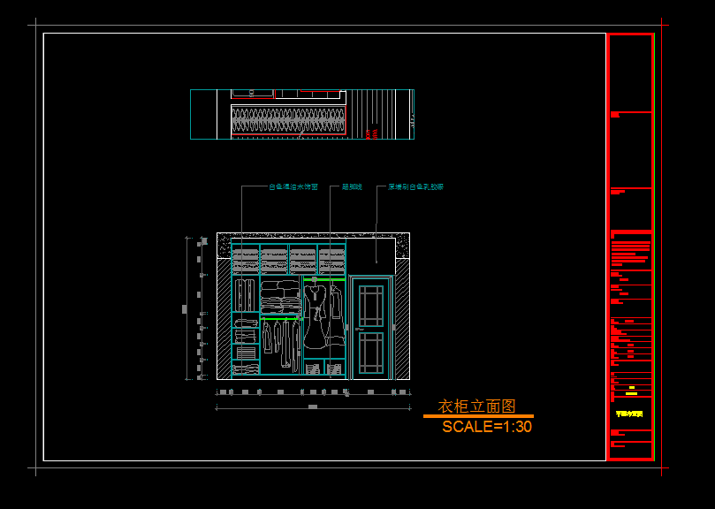Select the wardrobe plan view at top
Image resolution: width=715 pixels, height=509 pixels.
(301, 114)
